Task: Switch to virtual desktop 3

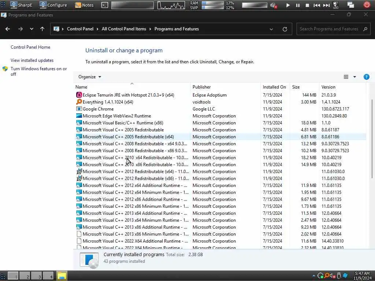Action: 36,276
